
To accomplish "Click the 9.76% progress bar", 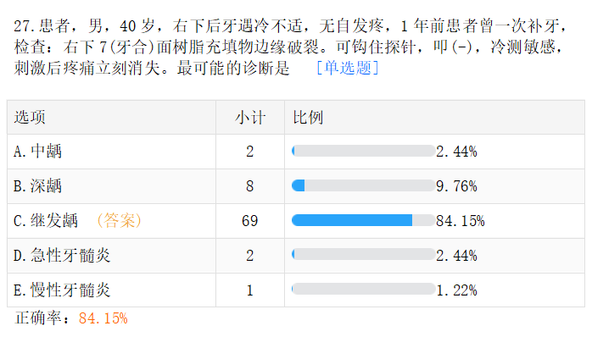I will click(x=363, y=185).
